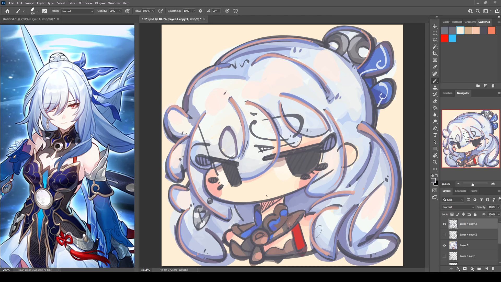
Task: Toggle pressure for opacity
Action: [127, 11]
